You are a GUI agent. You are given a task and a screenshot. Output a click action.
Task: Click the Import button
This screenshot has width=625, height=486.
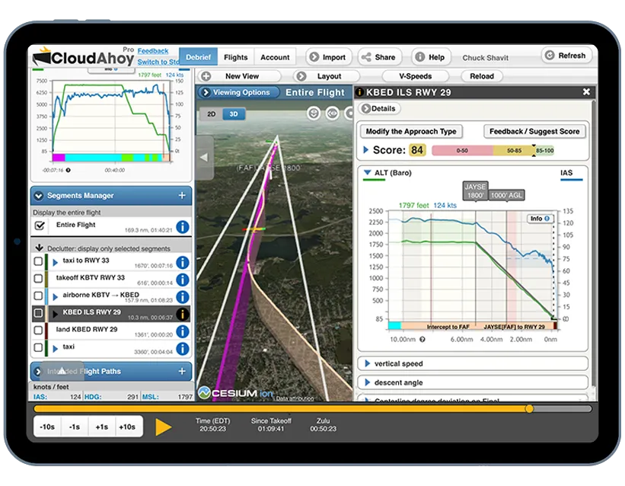(329, 57)
